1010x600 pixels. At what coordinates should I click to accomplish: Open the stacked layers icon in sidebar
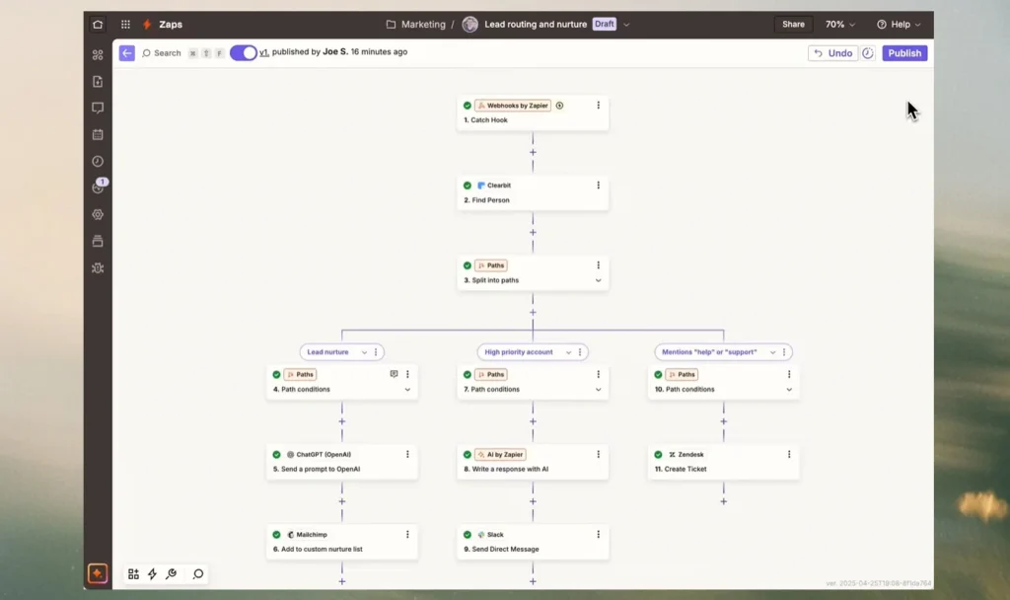click(98, 241)
